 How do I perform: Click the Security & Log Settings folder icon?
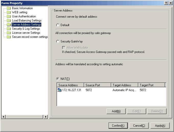tap(9, 29)
